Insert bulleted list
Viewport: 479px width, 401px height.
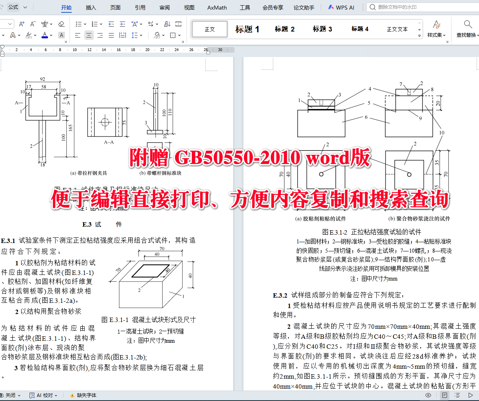(79, 24)
